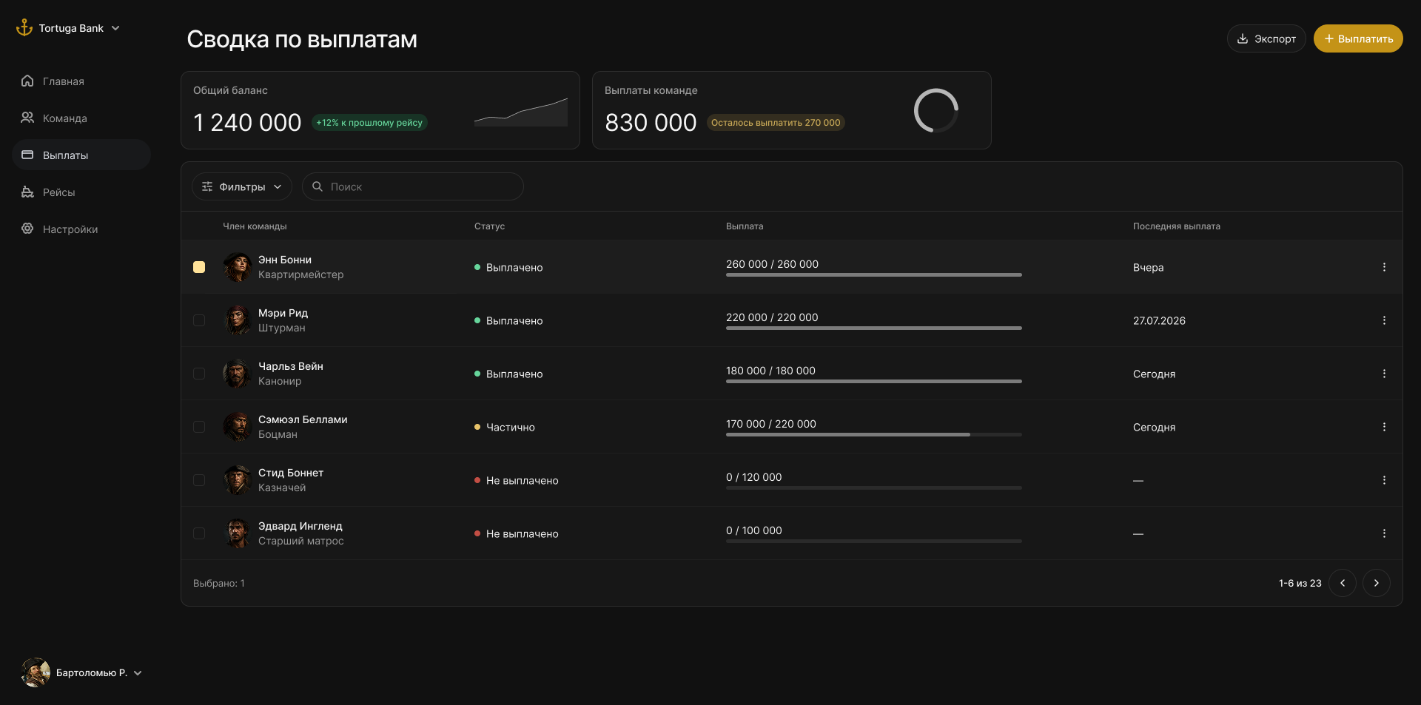Uncheck the checkbox for Энн Бонни
Viewport: 1421px width, 705px height.
[x=199, y=267]
